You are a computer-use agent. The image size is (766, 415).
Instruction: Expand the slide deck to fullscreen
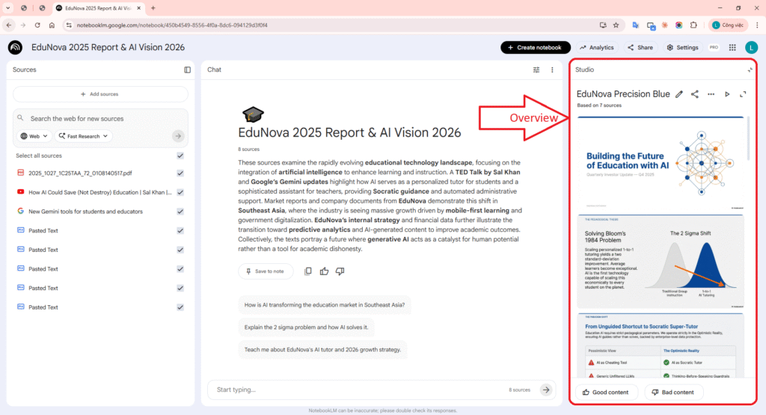[x=743, y=94]
